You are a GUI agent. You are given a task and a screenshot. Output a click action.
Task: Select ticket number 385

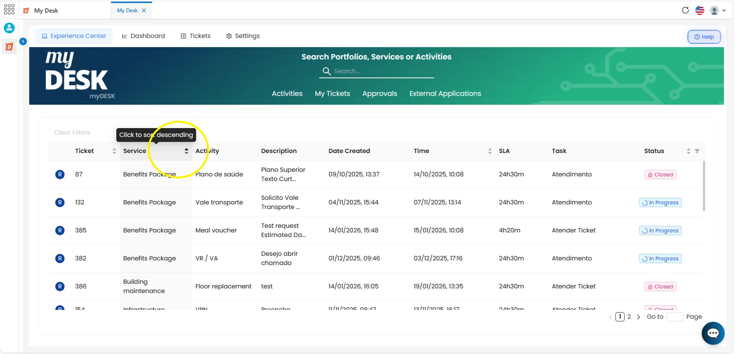pos(81,231)
